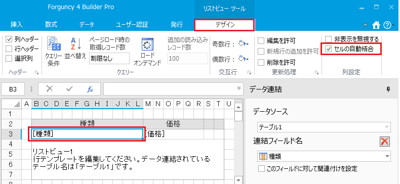The width and height of the screenshot is (400, 184).
Task: Click the home icon in the ribbon corner
Action: (x=376, y=25)
